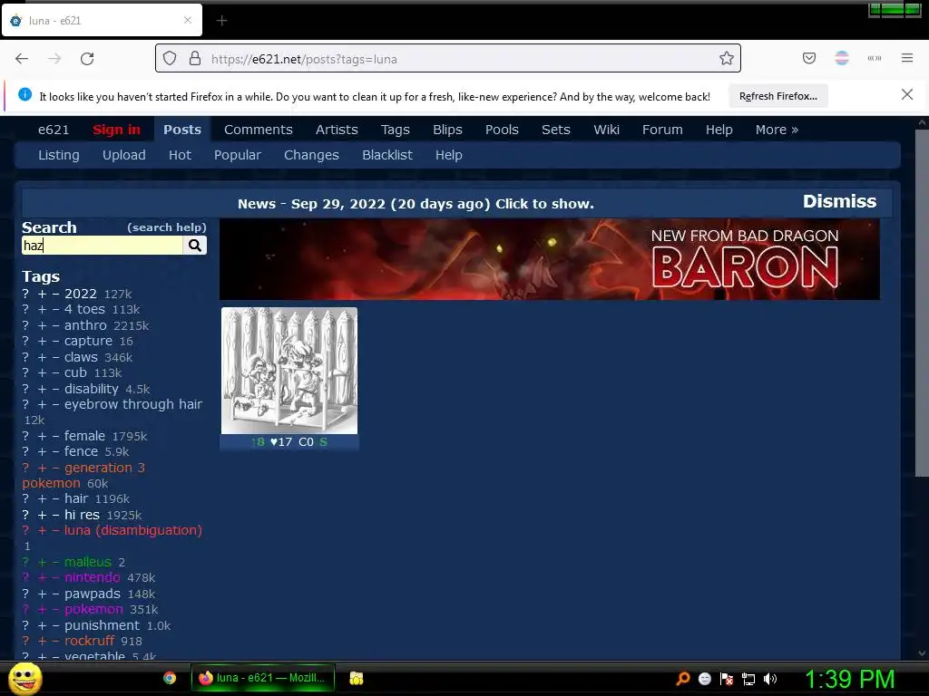Click the Refresh Firefox button
The width and height of the screenshot is (929, 696).
tap(777, 96)
